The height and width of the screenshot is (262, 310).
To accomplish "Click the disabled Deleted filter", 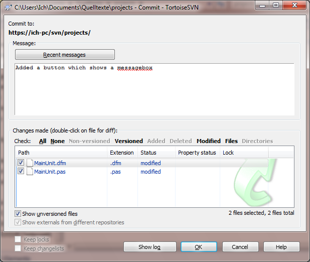I will tap(181, 141).
